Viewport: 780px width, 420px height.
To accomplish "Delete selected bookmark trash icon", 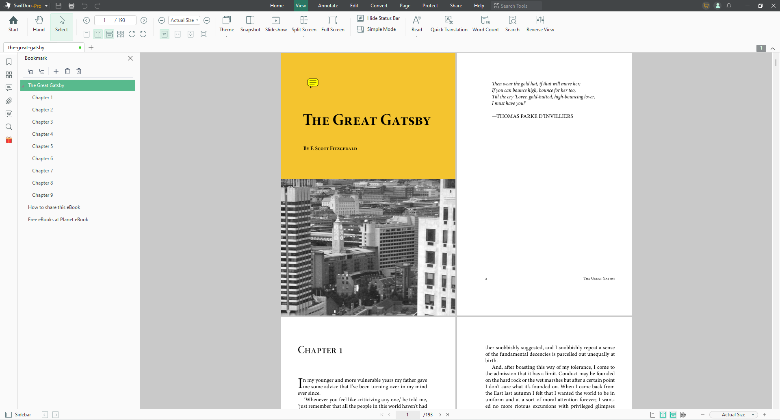I will (67, 71).
